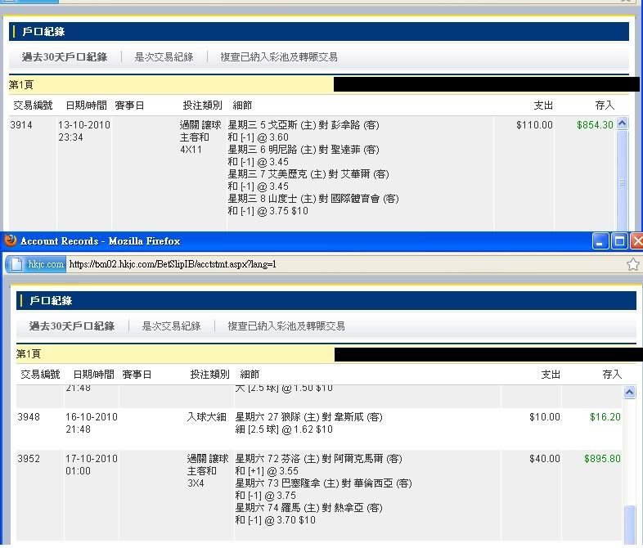Select 過去30天戶口紀錄 tab in upper window

tap(65, 57)
